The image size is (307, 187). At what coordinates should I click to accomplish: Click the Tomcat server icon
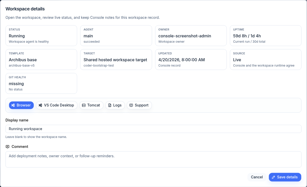coord(84,105)
